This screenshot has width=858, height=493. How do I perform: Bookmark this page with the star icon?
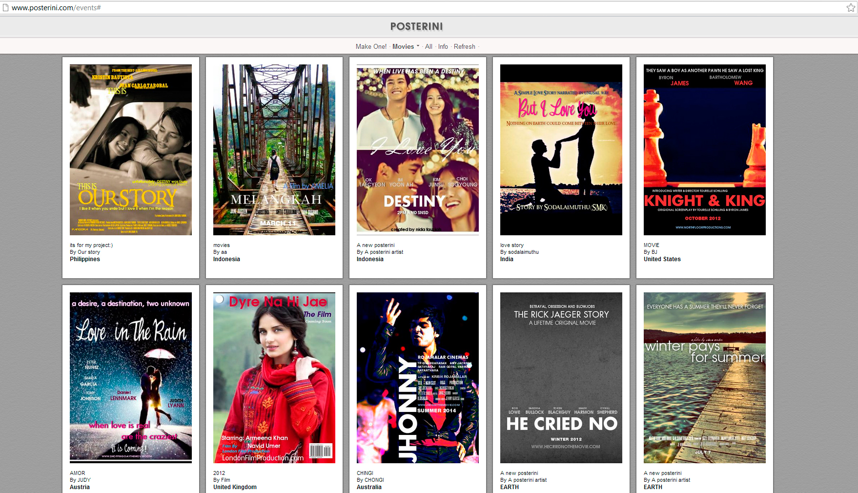[851, 7]
